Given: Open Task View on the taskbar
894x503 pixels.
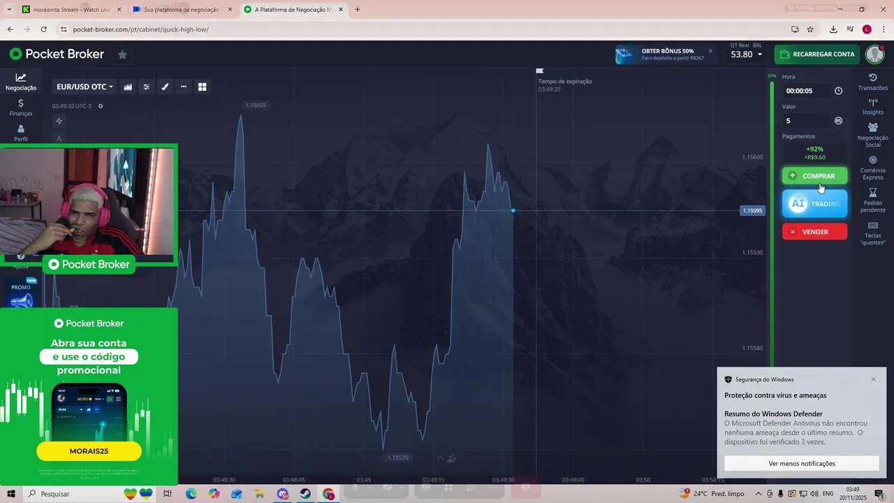Looking at the screenshot, I should point(168,494).
